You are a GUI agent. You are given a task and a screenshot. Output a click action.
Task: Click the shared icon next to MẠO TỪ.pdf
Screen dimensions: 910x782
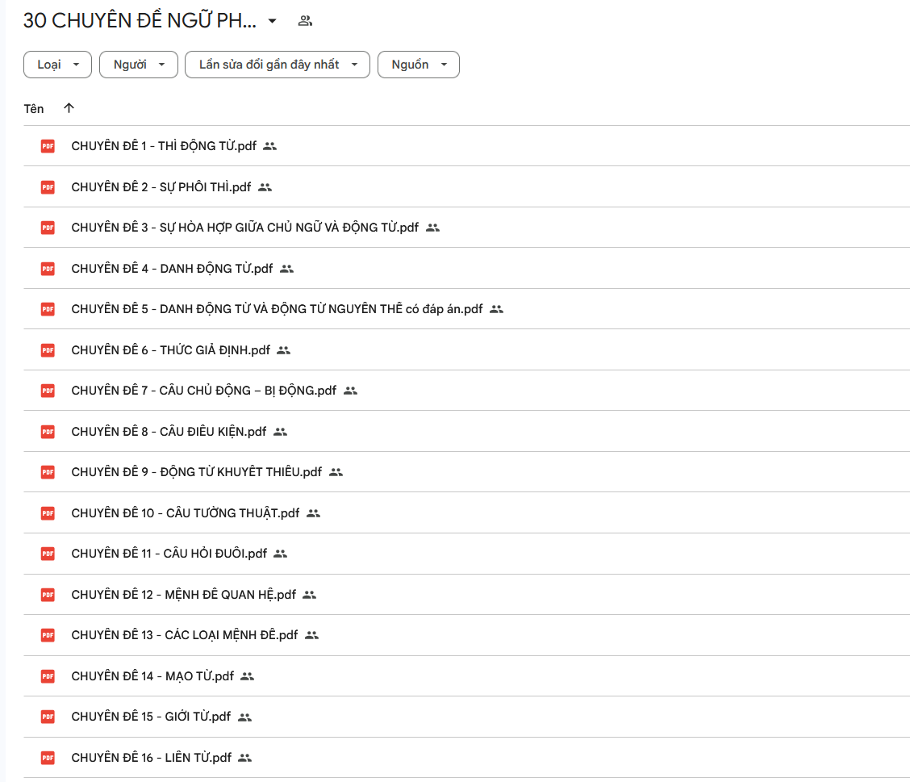pos(248,676)
